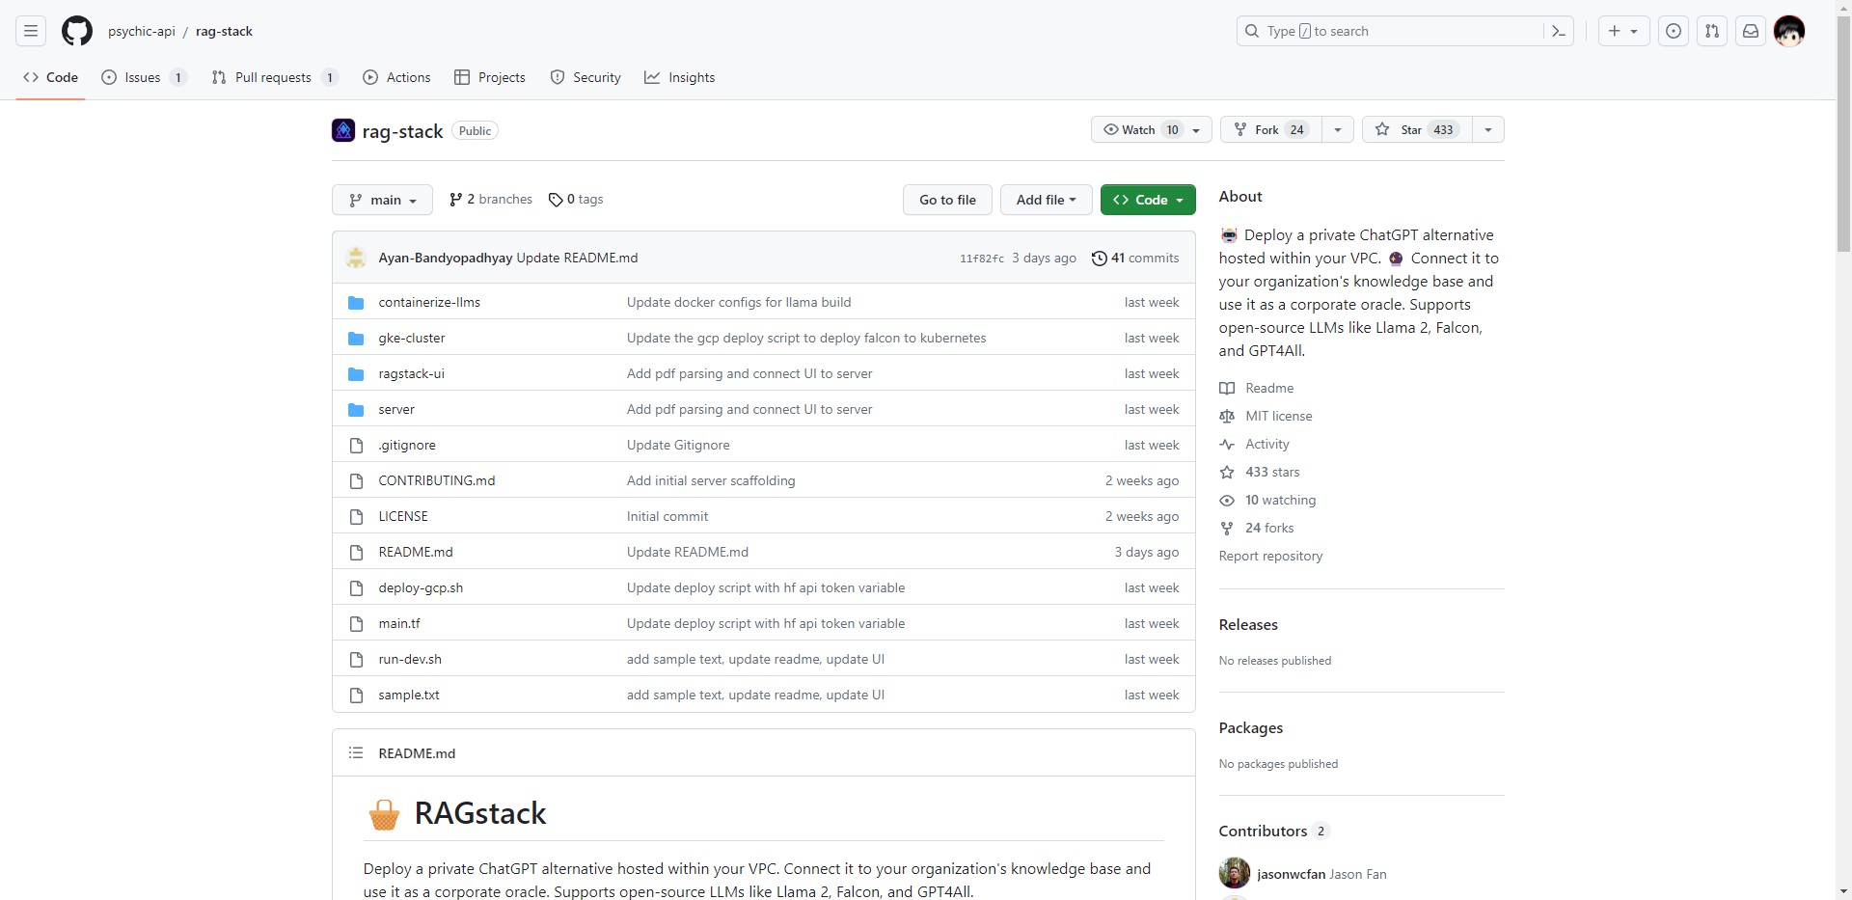Click the LICENSE file icon

click(x=356, y=516)
